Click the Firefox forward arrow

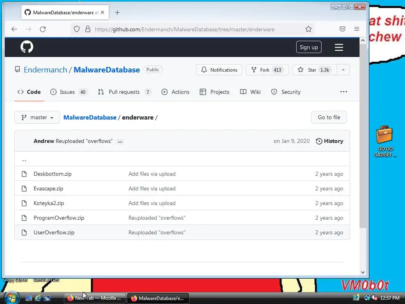tap(28, 29)
